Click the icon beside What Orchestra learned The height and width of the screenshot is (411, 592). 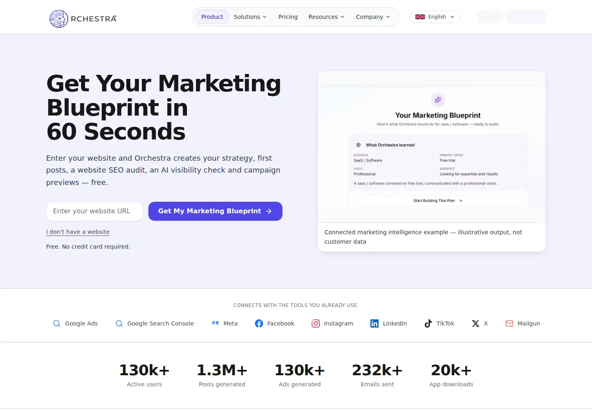point(358,145)
